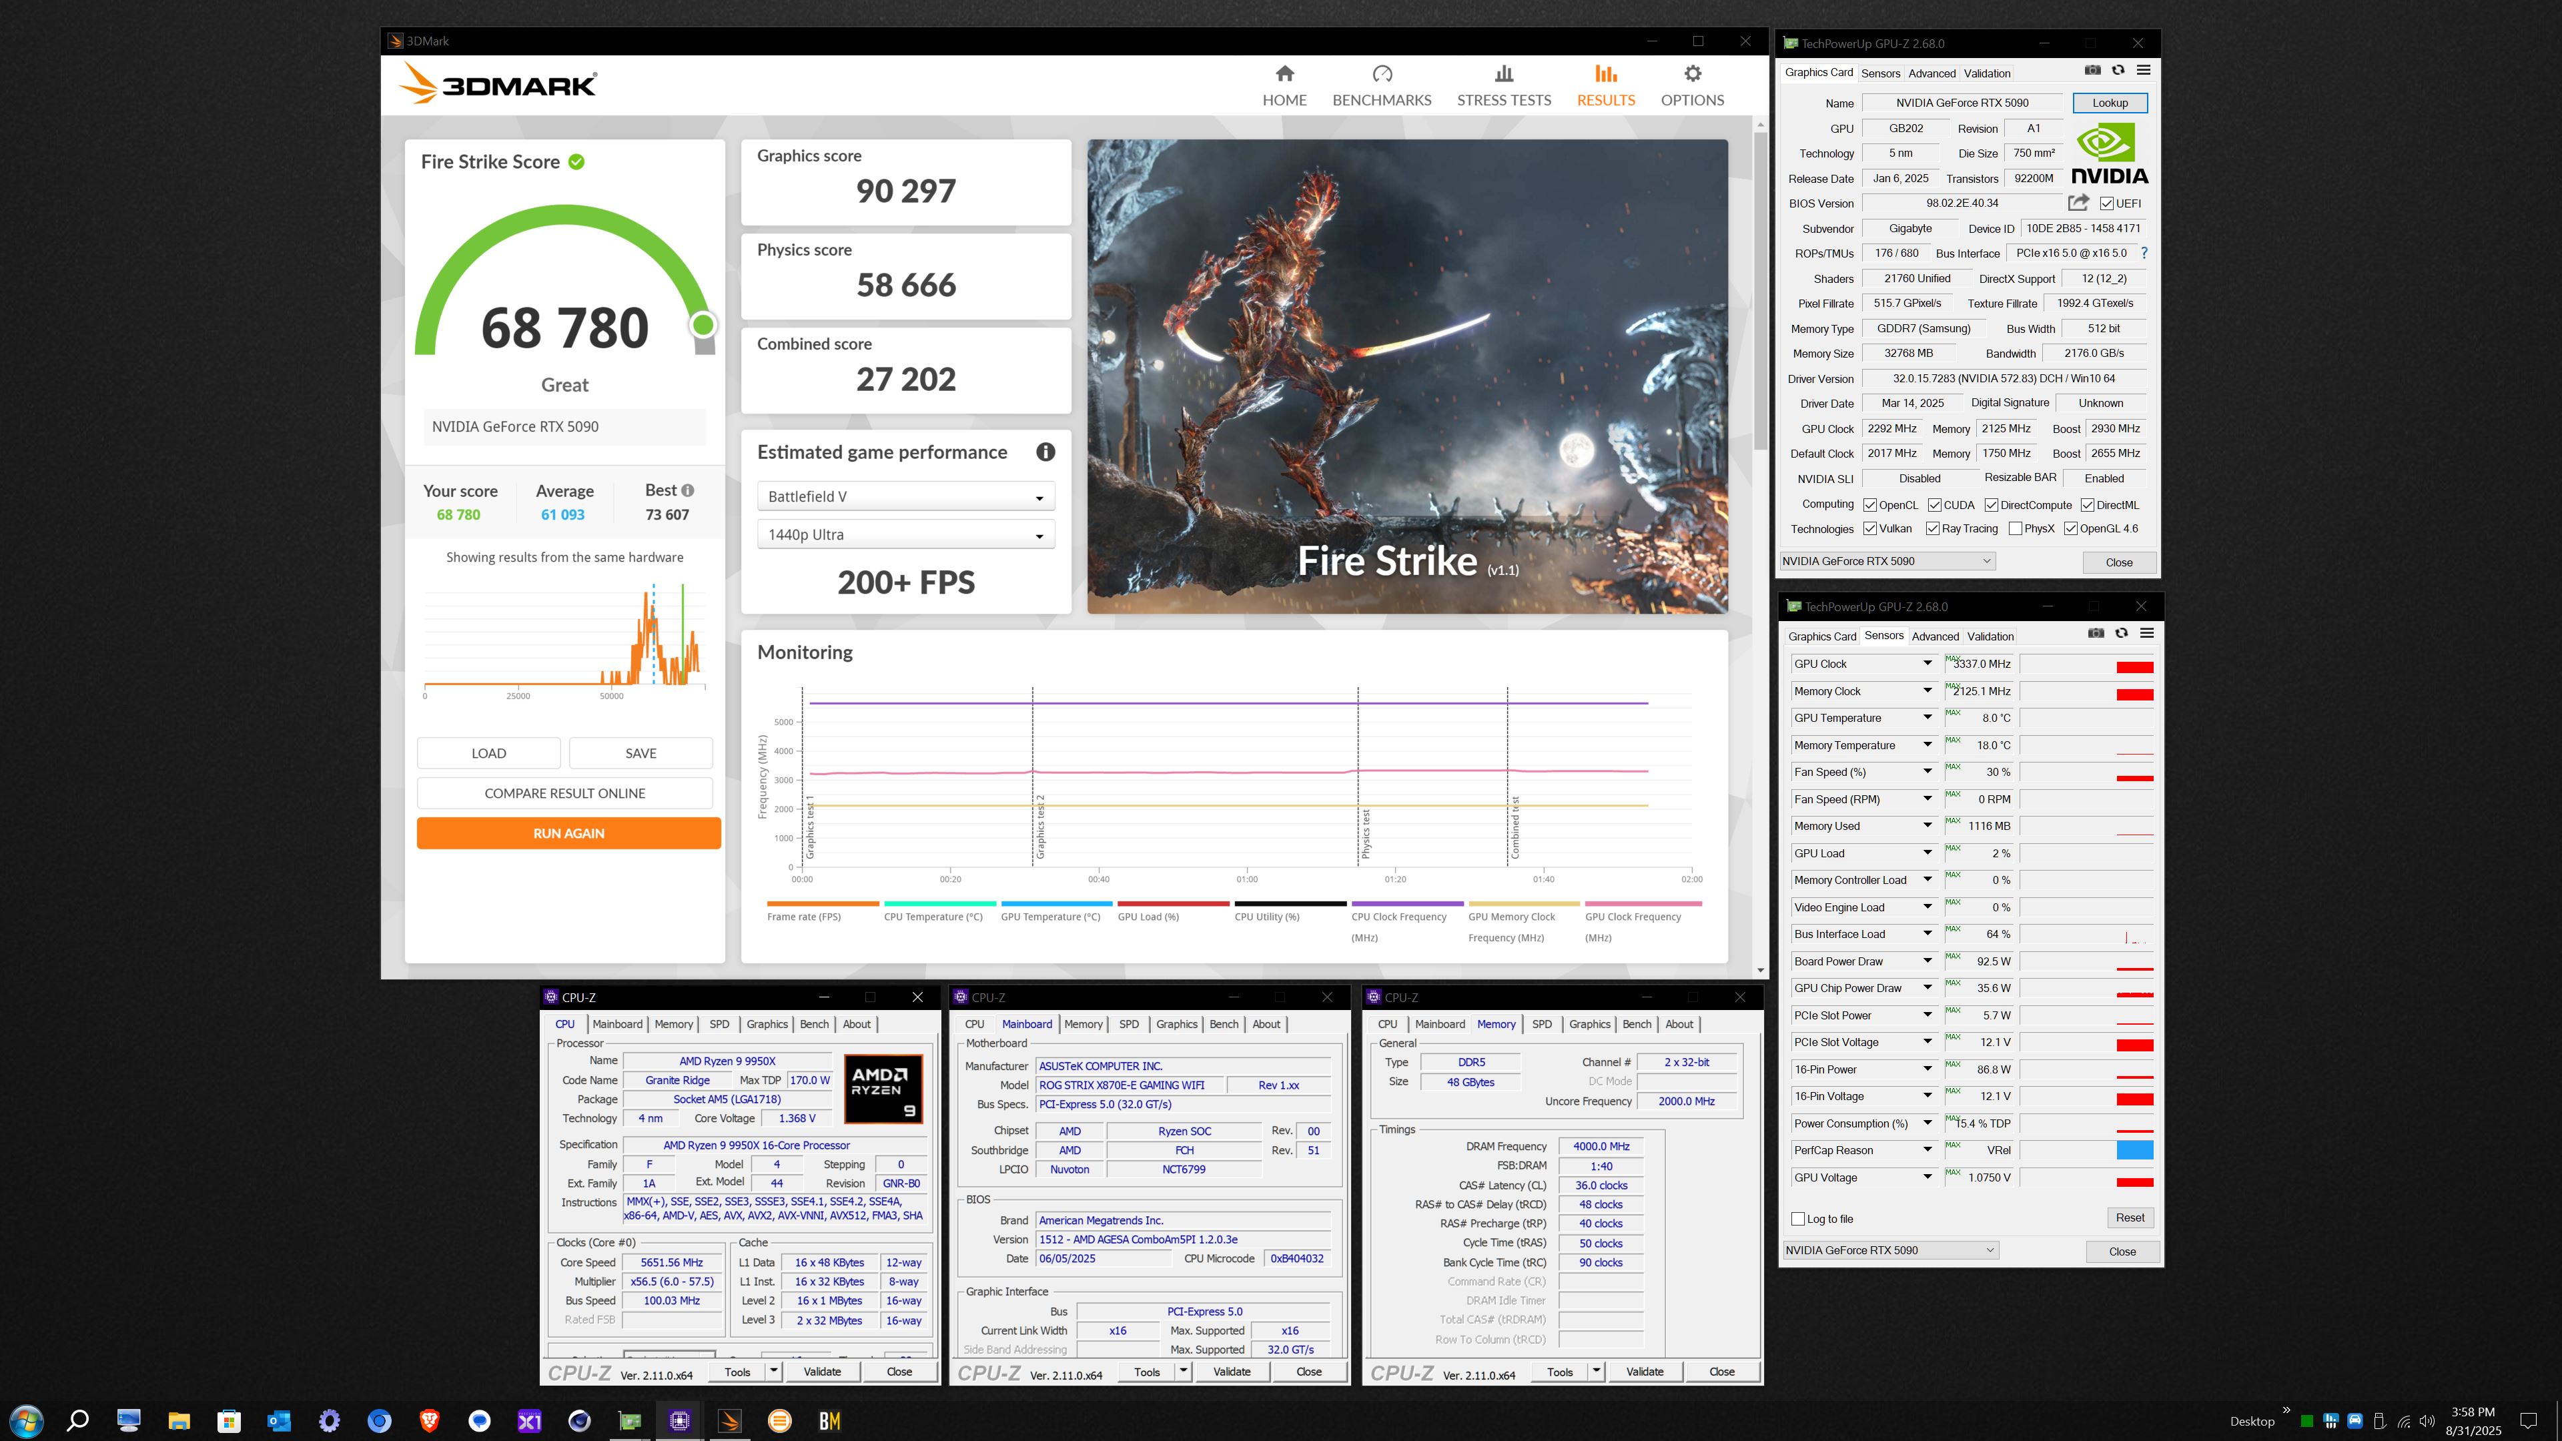The width and height of the screenshot is (2562, 1441).
Task: Click the Fire Strike preview image
Action: [x=1406, y=376]
